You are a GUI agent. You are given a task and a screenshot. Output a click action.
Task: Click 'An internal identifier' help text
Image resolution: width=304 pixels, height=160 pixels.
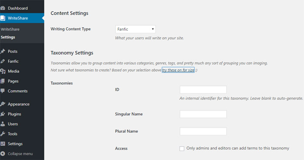click(x=241, y=99)
